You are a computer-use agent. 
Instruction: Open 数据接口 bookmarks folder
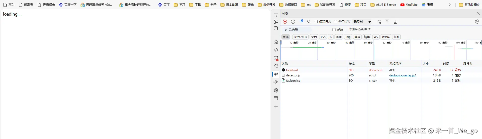pyautogui.click(x=288, y=5)
